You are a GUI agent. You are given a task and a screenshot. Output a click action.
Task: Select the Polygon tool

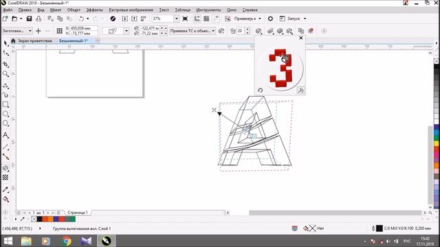(x=5, y=123)
